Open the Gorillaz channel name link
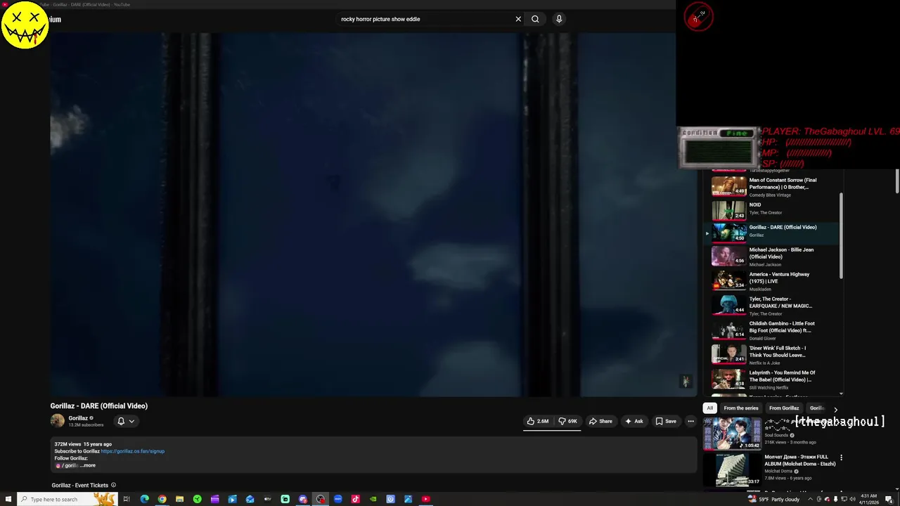 (x=78, y=418)
